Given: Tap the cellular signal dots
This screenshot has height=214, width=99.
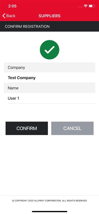Looking at the screenshot, I should click(80, 7).
